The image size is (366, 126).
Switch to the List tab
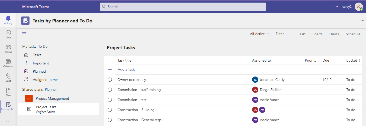point(303,34)
